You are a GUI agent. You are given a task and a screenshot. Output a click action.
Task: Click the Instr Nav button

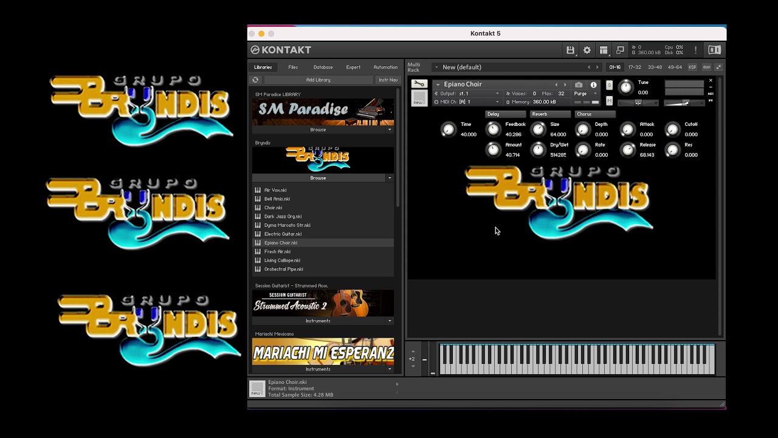coord(388,80)
